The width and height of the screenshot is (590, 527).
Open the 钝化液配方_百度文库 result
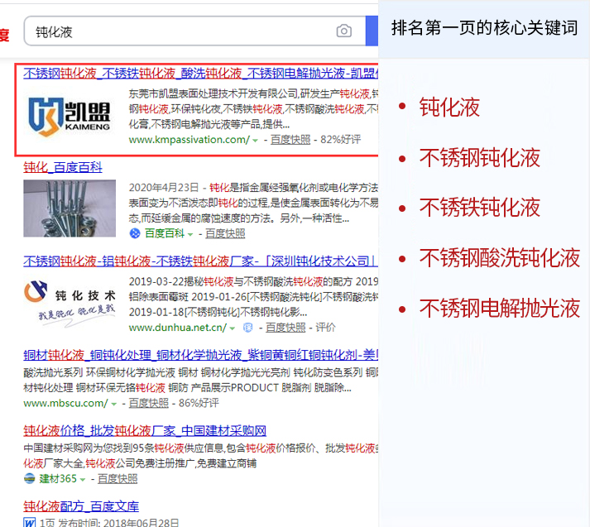tap(81, 506)
